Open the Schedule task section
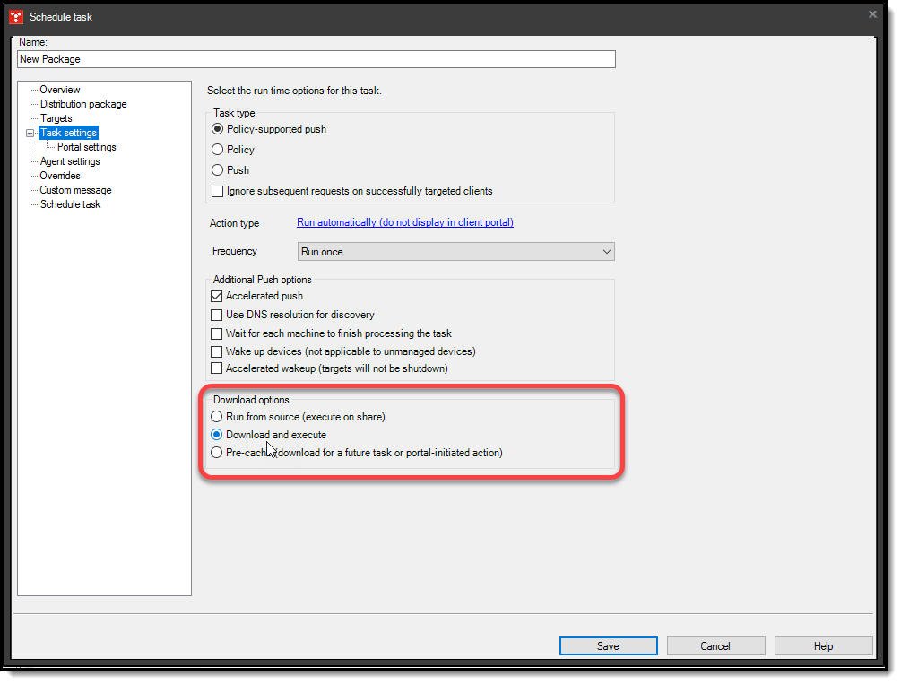 71,203
